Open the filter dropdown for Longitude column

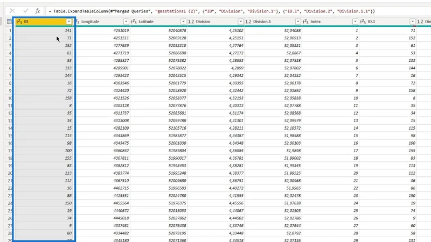pyautogui.click(x=126, y=22)
